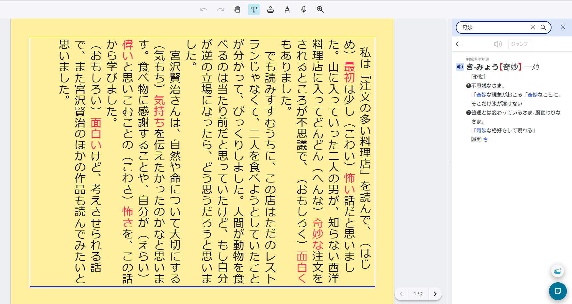Close the dictionary panel
Image resolution: width=572 pixels, height=304 pixels.
click(563, 27)
